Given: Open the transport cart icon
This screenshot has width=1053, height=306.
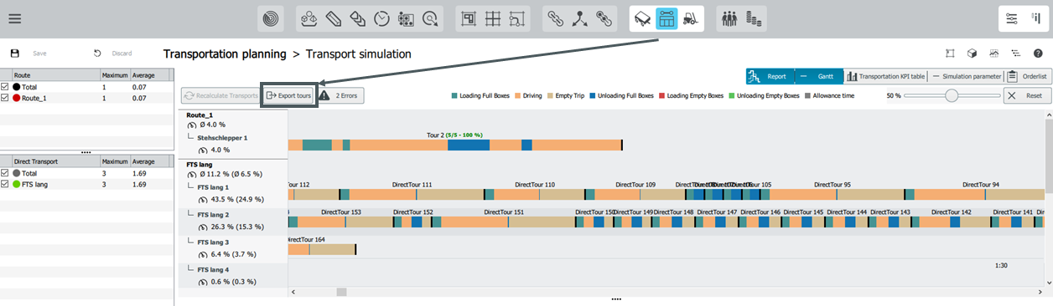Looking at the screenshot, I should coord(643,18).
